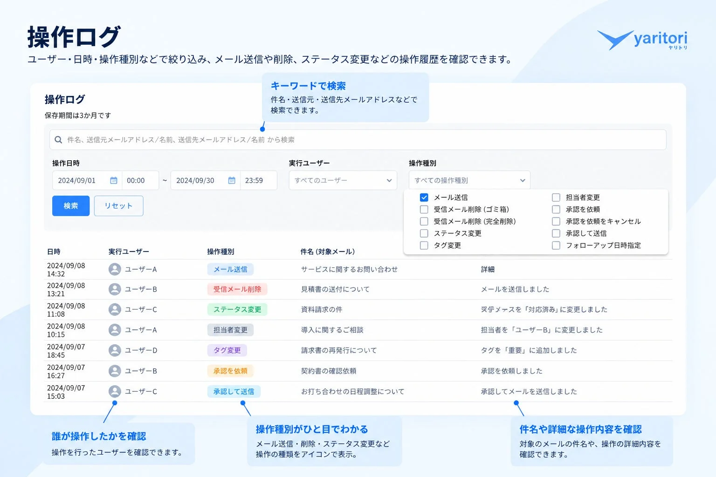Click 件名 (対象メール) column header
This screenshot has height=477, width=716.
[328, 252]
